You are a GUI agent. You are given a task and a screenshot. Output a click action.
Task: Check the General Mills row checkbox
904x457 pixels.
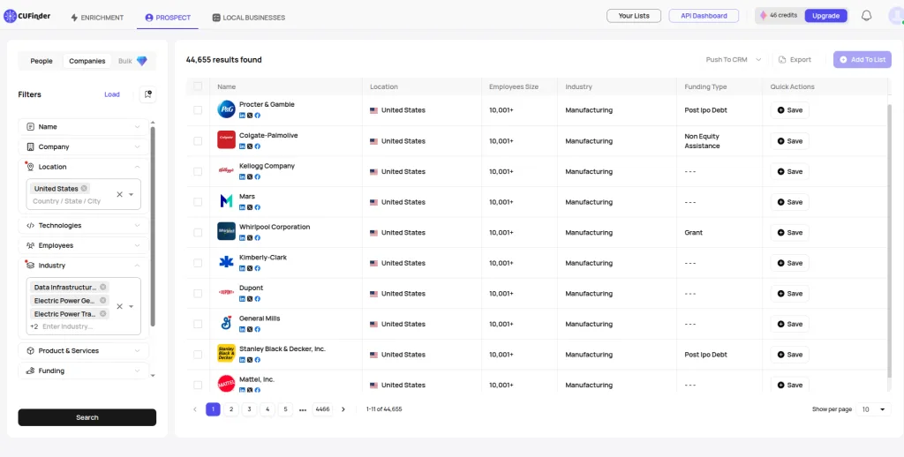click(x=198, y=324)
